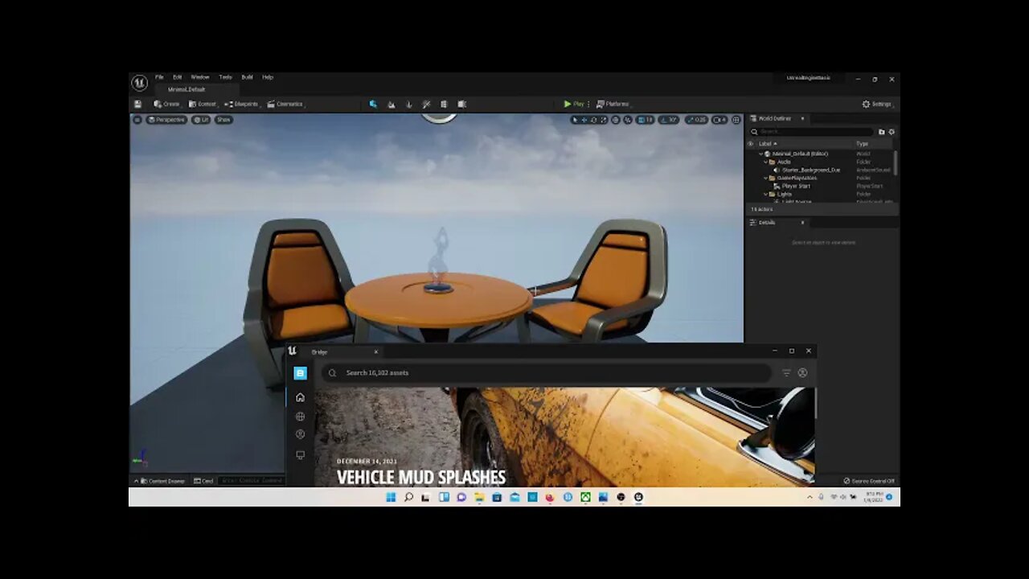Close the World Outliner tab

coord(802,118)
